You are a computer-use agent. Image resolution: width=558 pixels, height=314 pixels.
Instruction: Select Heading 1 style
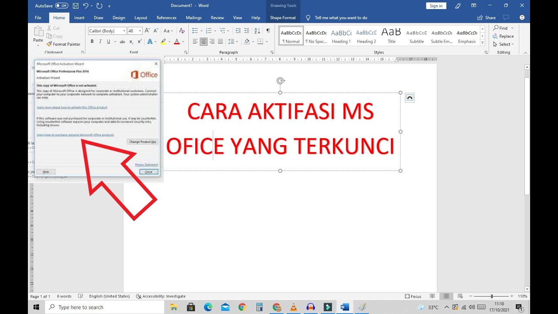(x=341, y=36)
